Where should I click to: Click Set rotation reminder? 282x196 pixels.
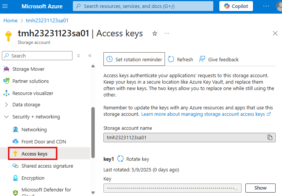[x=134, y=59]
